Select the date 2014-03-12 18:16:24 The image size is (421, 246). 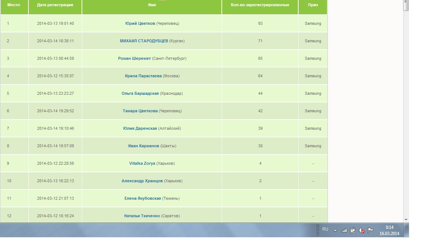(55, 215)
